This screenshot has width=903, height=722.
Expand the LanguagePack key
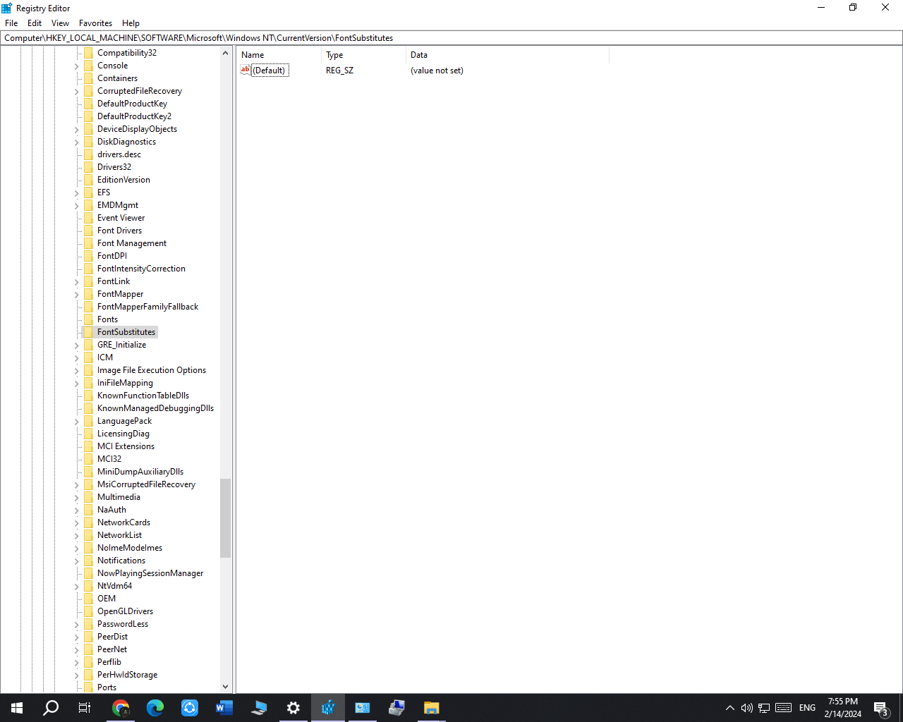coord(76,422)
